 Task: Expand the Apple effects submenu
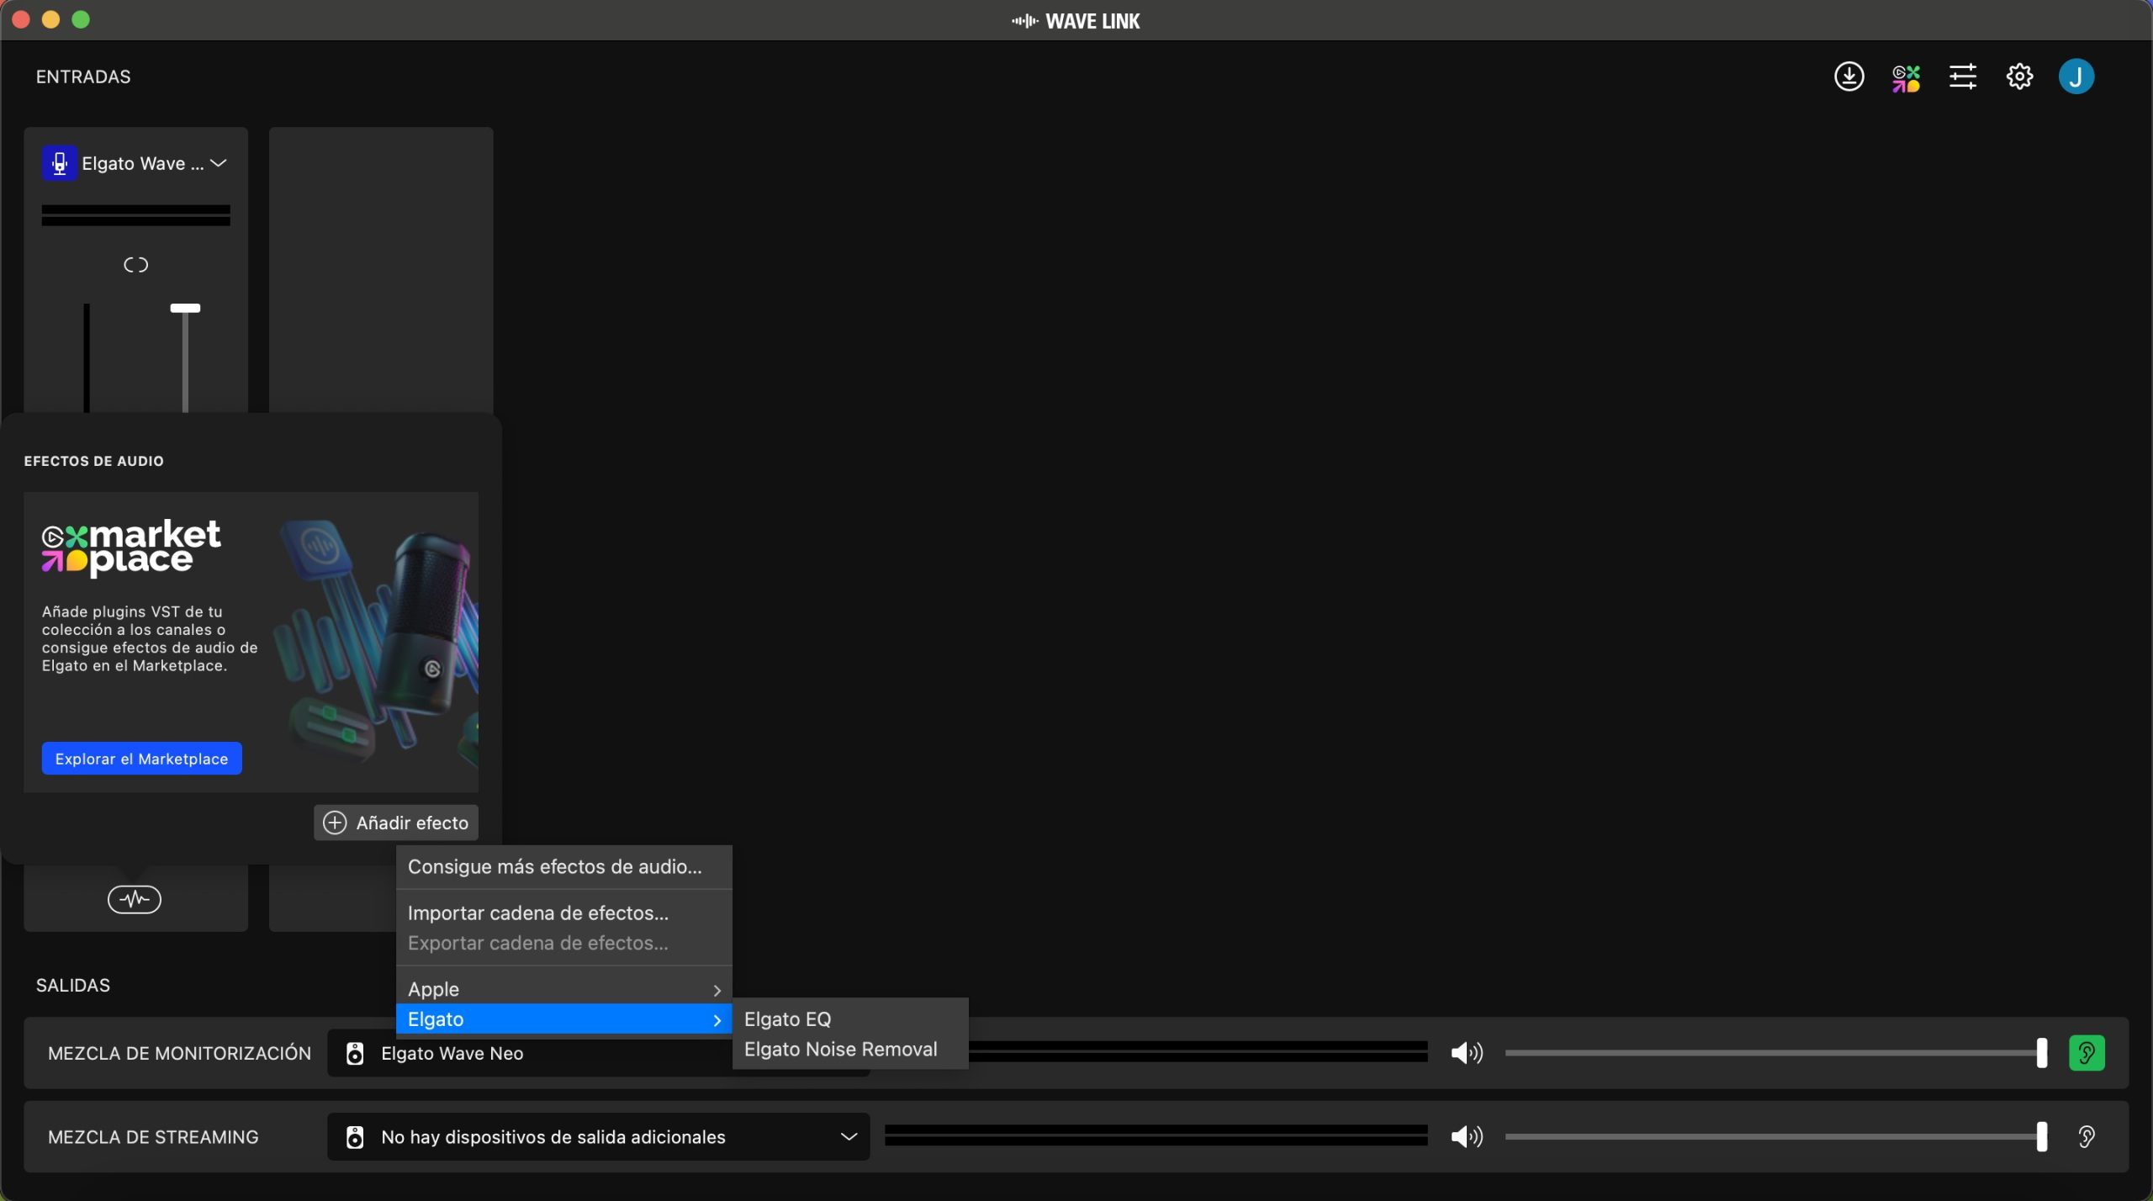coord(563,989)
